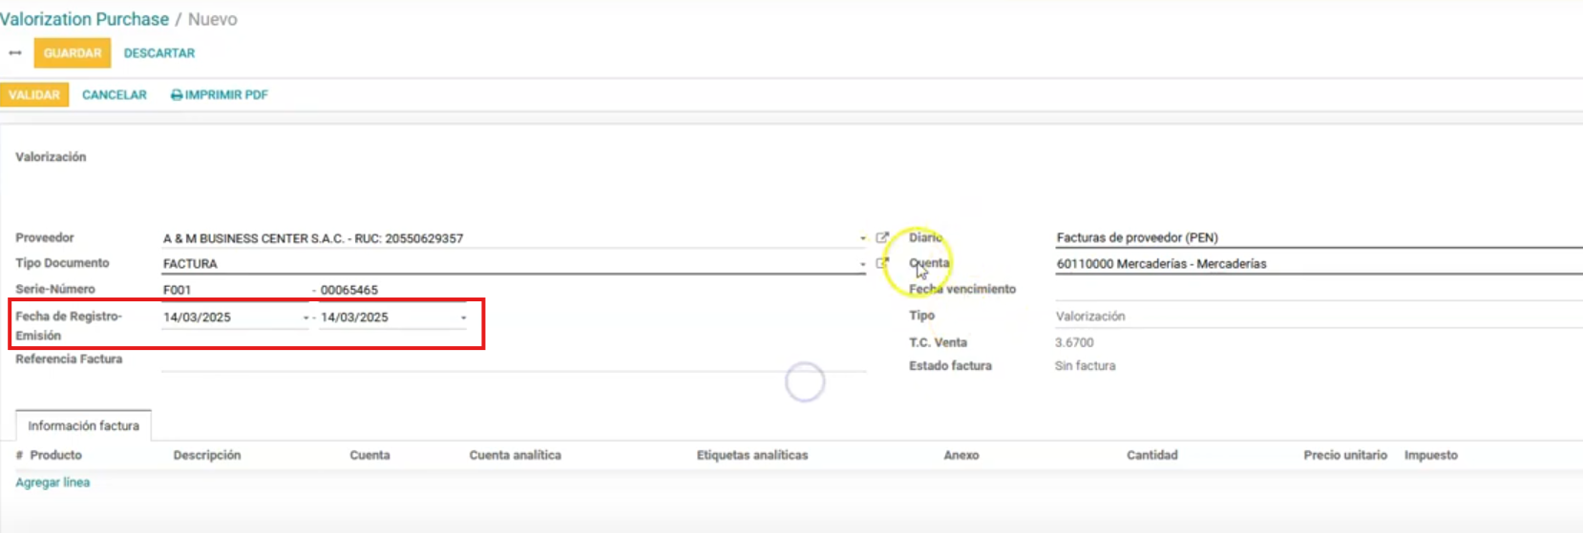Viewport: 1583px width, 533px height.
Task: Switch to the Información factura tab
Action: (83, 425)
